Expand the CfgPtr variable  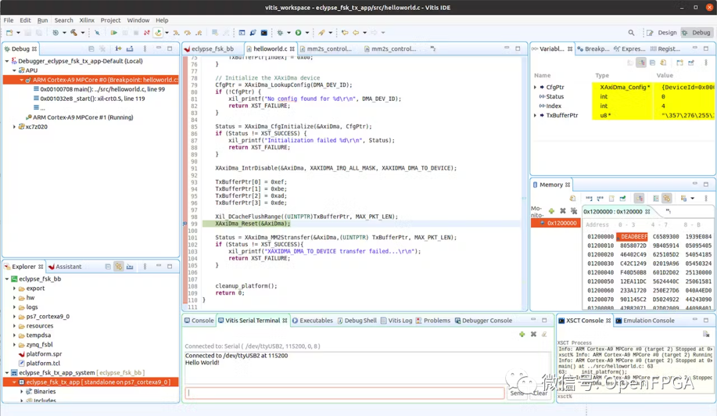[536, 87]
